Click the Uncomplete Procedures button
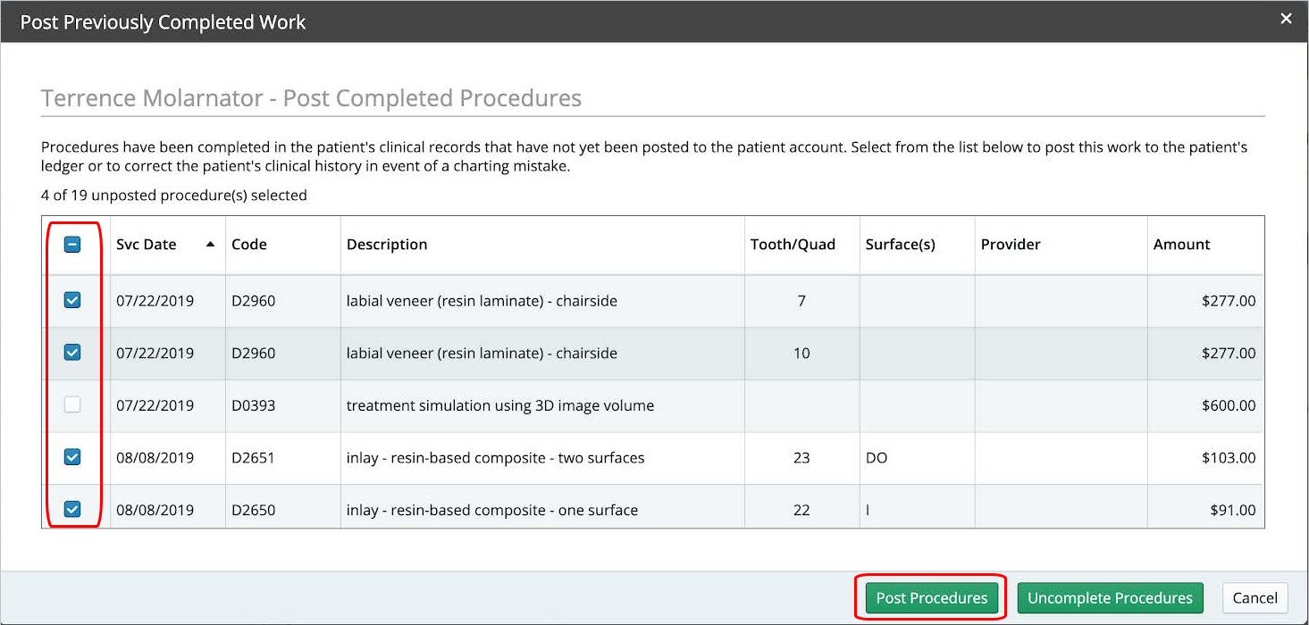 pyautogui.click(x=1110, y=598)
